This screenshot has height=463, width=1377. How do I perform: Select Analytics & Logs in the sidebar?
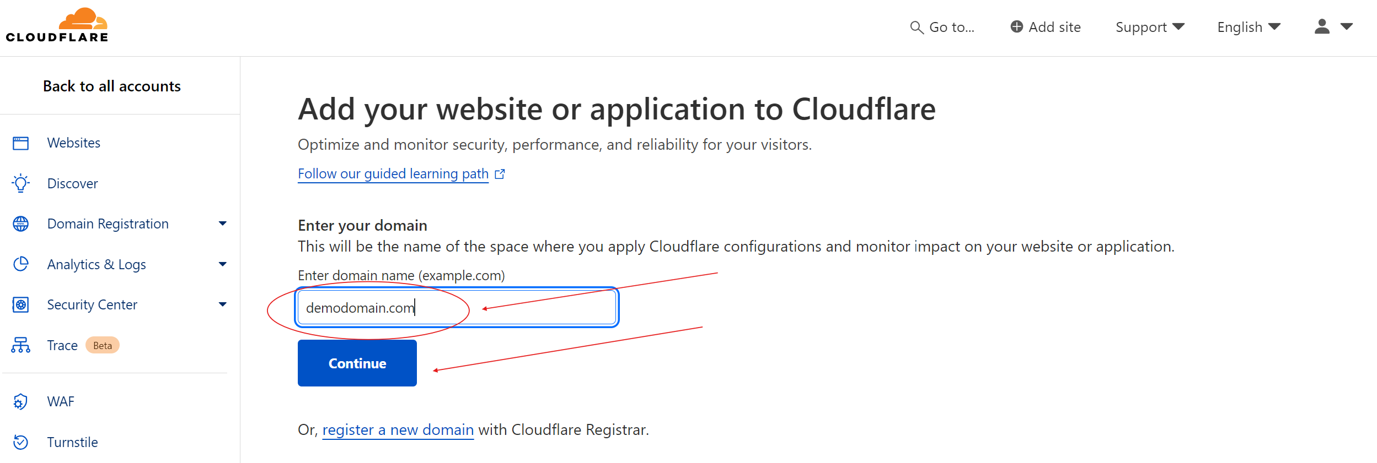coord(97,264)
